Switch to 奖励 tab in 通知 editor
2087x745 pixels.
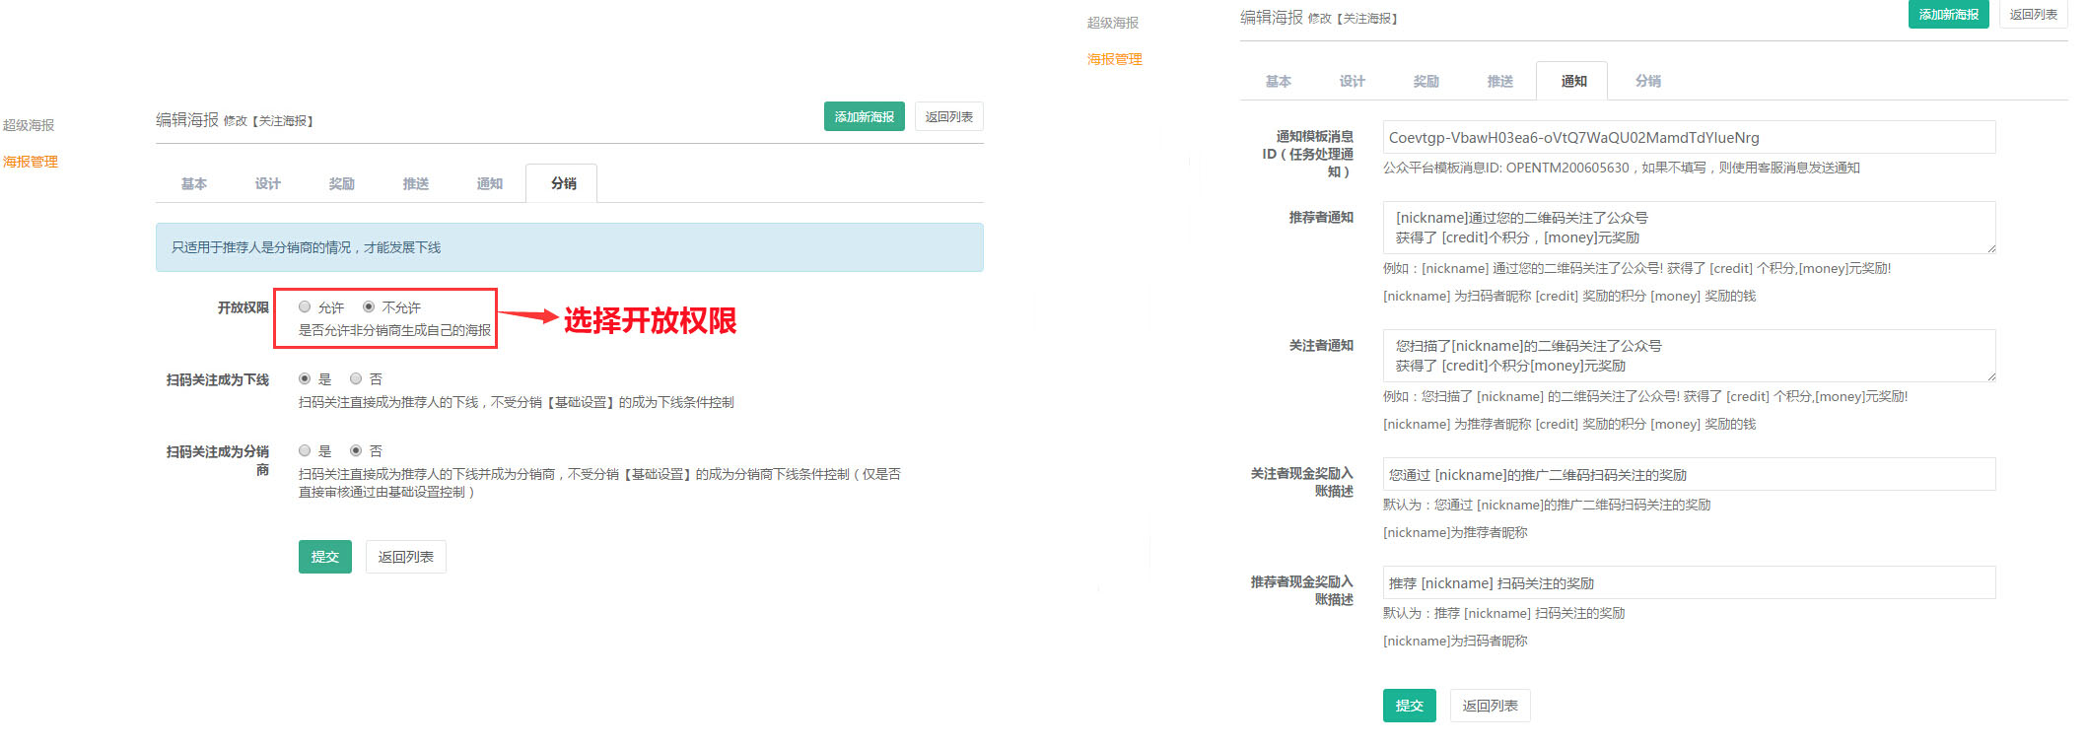1426,82
